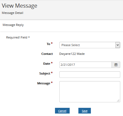The width and height of the screenshot is (123, 116).
Task: Click contact name Dwyane122 Wade
Action: pos(72,54)
